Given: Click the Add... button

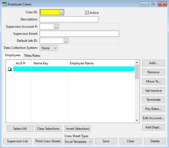Looking at the screenshot, I should pyautogui.click(x=153, y=63).
